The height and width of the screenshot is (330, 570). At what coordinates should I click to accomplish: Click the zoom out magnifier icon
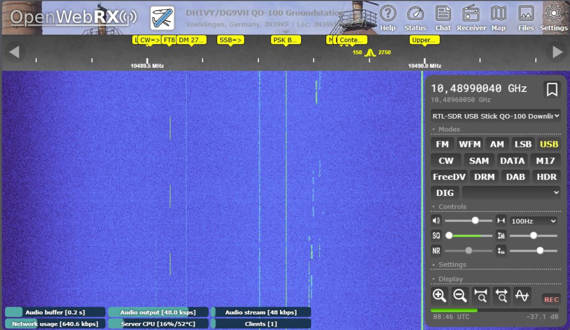pyautogui.click(x=460, y=296)
